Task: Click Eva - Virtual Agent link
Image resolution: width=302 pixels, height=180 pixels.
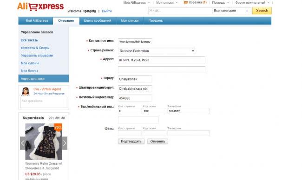Action: [x=47, y=89]
